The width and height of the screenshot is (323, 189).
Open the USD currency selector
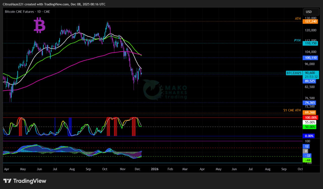pyautogui.click(x=309, y=12)
